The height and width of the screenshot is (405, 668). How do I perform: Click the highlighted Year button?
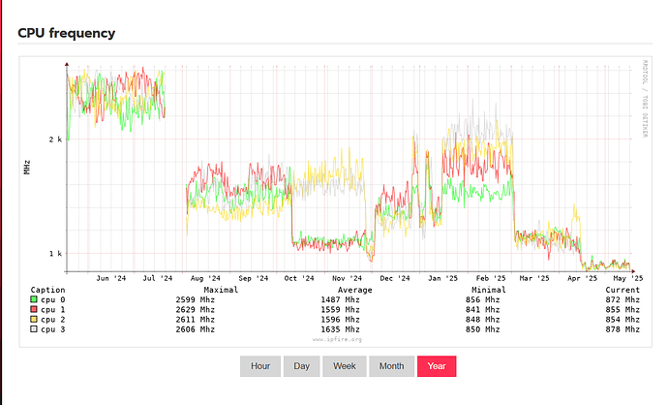click(x=437, y=366)
